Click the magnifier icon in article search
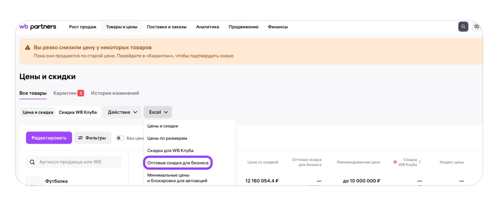The image size is (498, 206). pos(32,162)
